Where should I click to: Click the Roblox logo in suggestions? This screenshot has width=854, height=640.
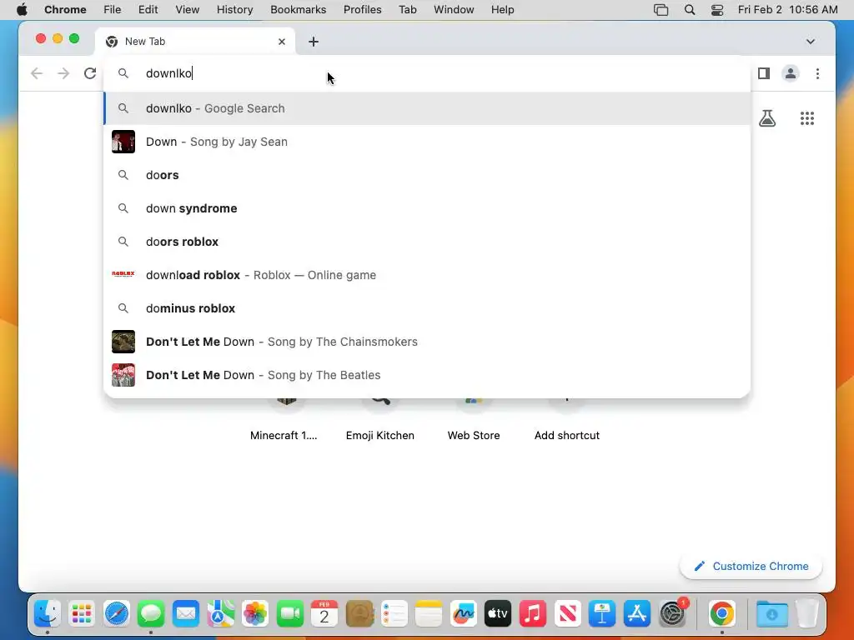coord(123,273)
